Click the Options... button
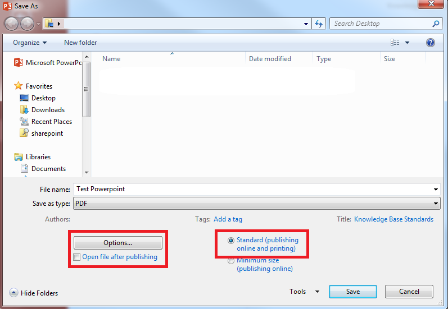This screenshot has height=309, width=448. click(117, 243)
